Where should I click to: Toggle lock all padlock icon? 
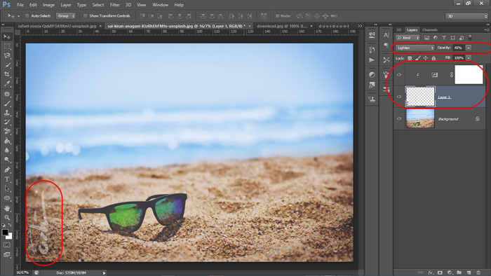(x=433, y=58)
